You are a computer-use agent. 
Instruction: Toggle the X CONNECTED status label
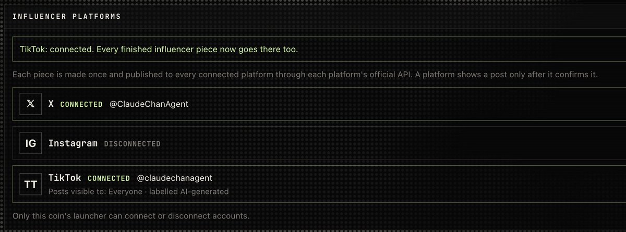[81, 104]
